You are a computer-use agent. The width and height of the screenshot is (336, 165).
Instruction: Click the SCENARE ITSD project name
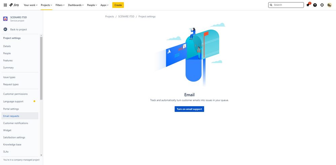click(18, 17)
